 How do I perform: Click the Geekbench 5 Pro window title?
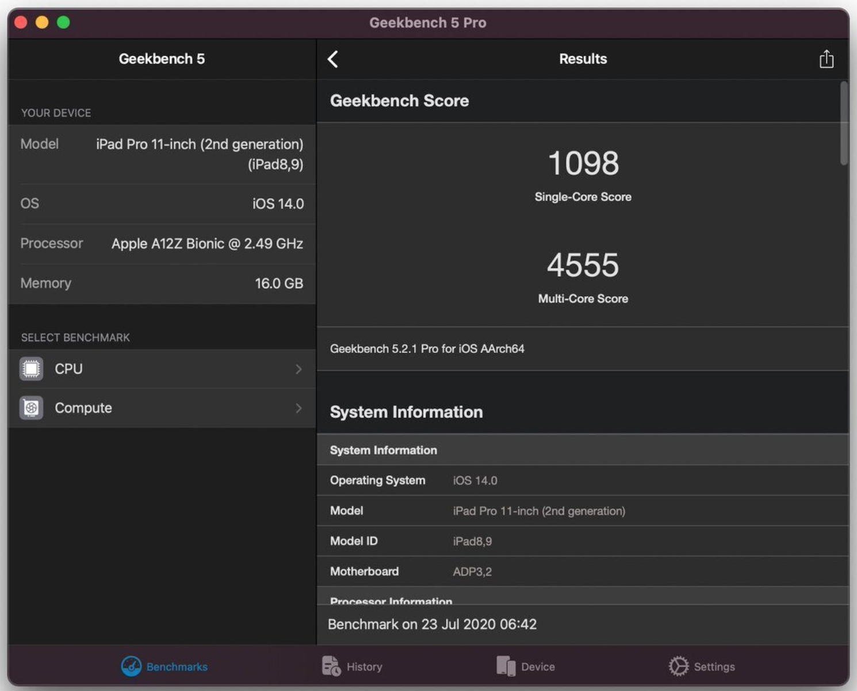click(428, 23)
